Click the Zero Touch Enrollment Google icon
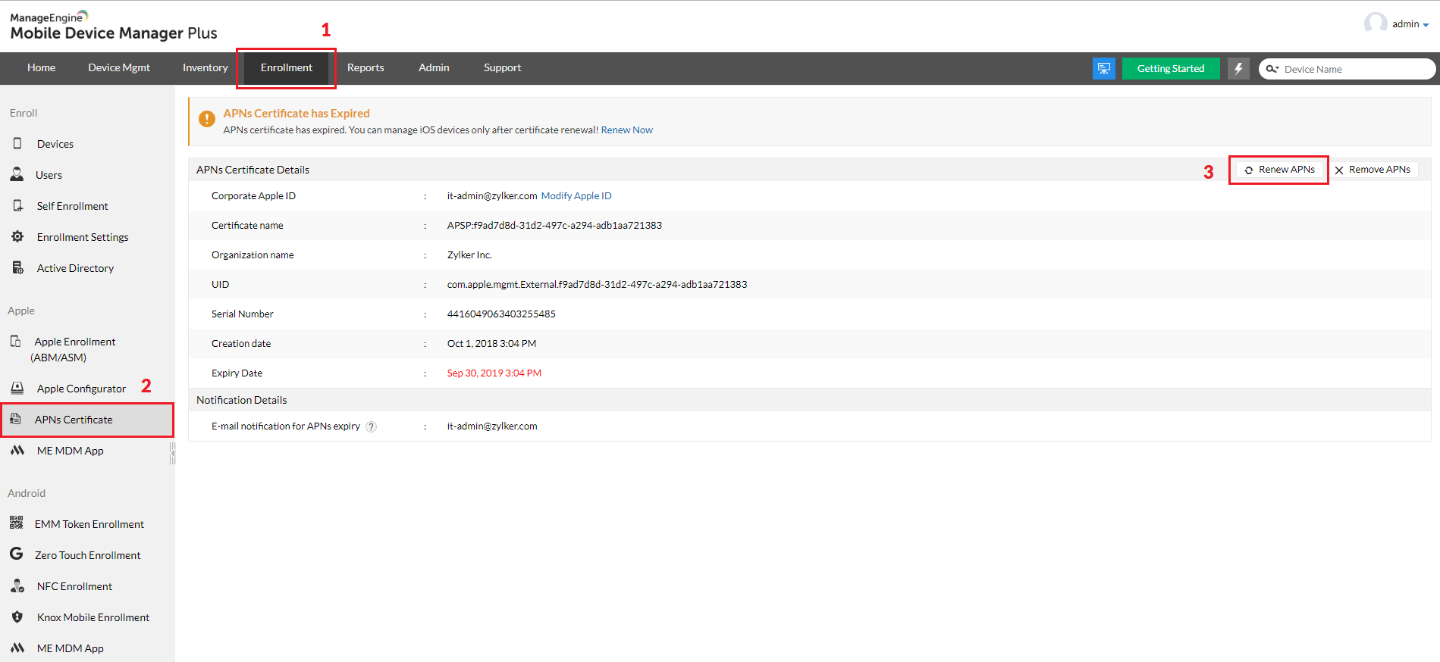This screenshot has width=1440, height=662. (x=16, y=554)
